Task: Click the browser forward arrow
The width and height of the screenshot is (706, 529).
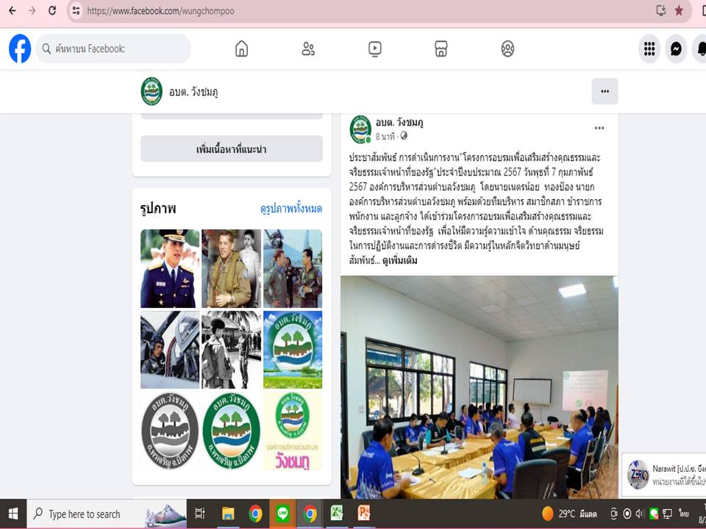Action: point(32,11)
